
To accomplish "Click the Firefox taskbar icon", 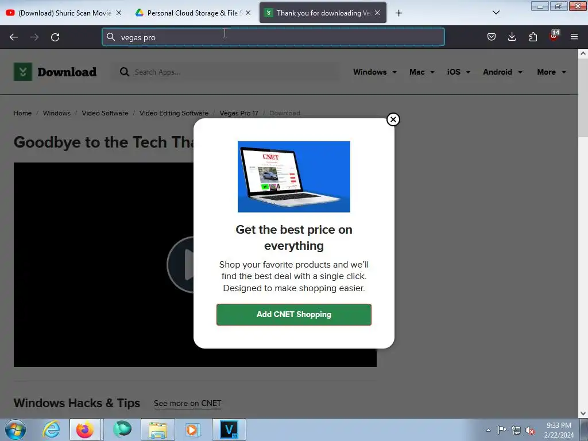I will (85, 430).
